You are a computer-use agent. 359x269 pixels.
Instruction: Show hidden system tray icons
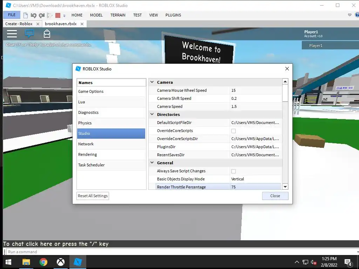(297, 262)
